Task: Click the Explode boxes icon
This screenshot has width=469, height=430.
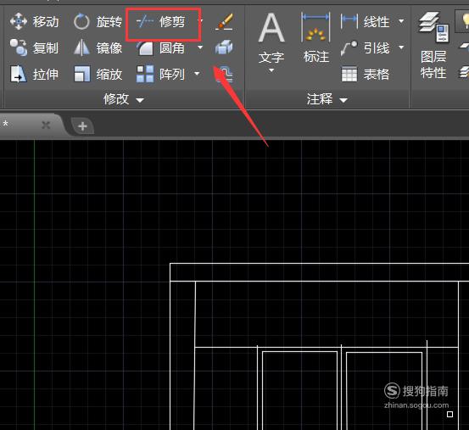Action: pyautogui.click(x=224, y=47)
